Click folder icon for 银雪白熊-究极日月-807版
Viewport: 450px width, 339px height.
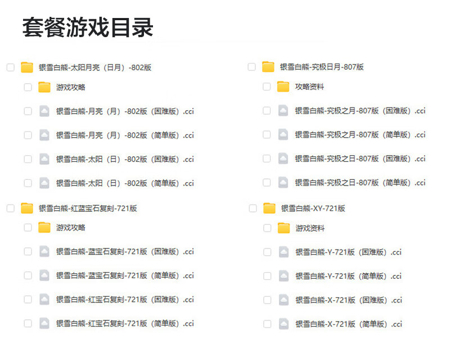click(268, 67)
